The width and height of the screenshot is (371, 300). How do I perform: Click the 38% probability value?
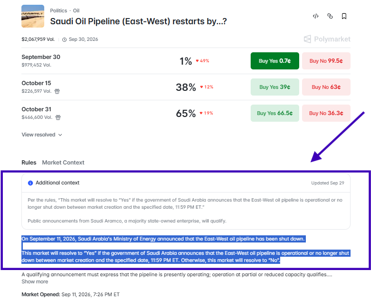pos(185,87)
